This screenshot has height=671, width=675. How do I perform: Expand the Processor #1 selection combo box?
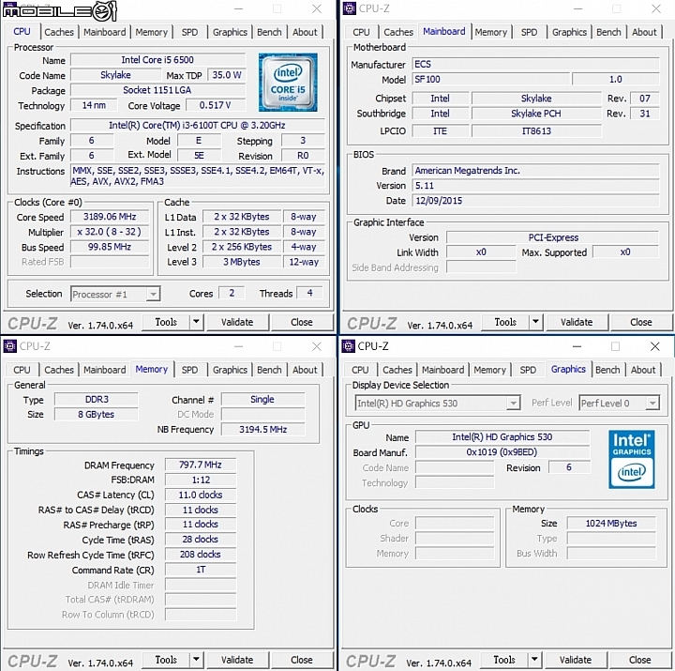(153, 295)
